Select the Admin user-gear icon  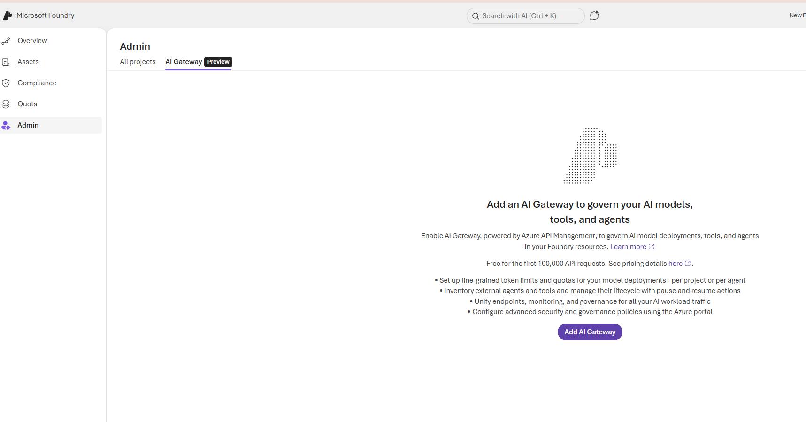pos(6,125)
